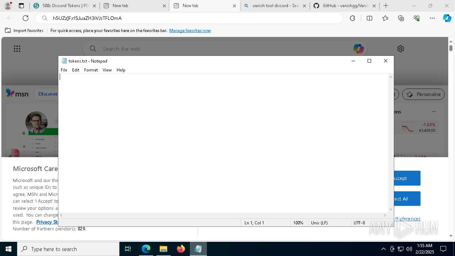Open the markets card more options
This screenshot has height=256, width=455.
pyautogui.click(x=434, y=112)
